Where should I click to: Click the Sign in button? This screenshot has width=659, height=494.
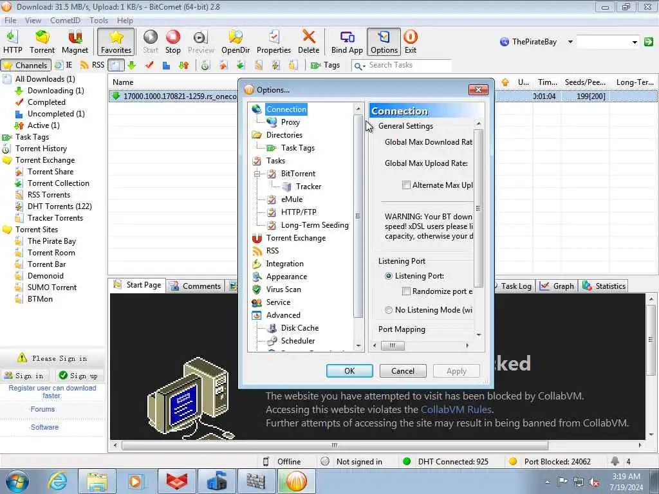[24, 376]
